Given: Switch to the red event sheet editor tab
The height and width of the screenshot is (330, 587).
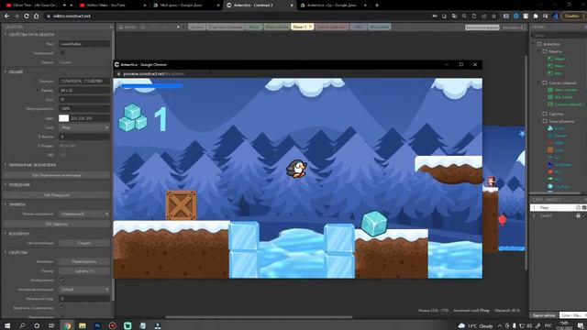Looking at the screenshot, I should pyautogui.click(x=332, y=27).
